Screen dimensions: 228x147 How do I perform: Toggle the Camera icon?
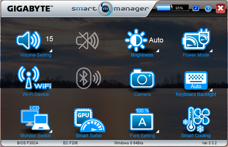(142, 78)
